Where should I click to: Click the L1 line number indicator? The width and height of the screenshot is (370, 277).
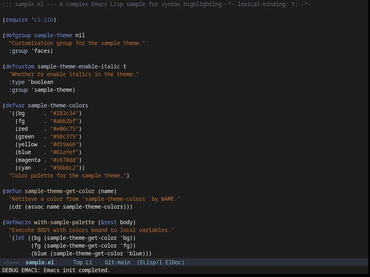pos(89,262)
